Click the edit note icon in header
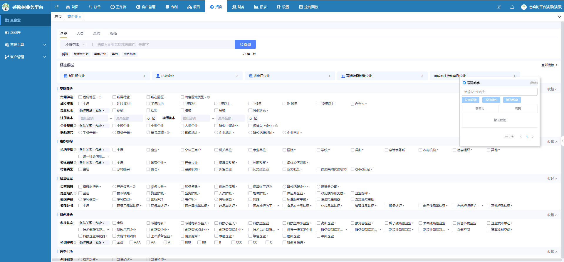564x262 pixels. pyautogui.click(x=498, y=7)
